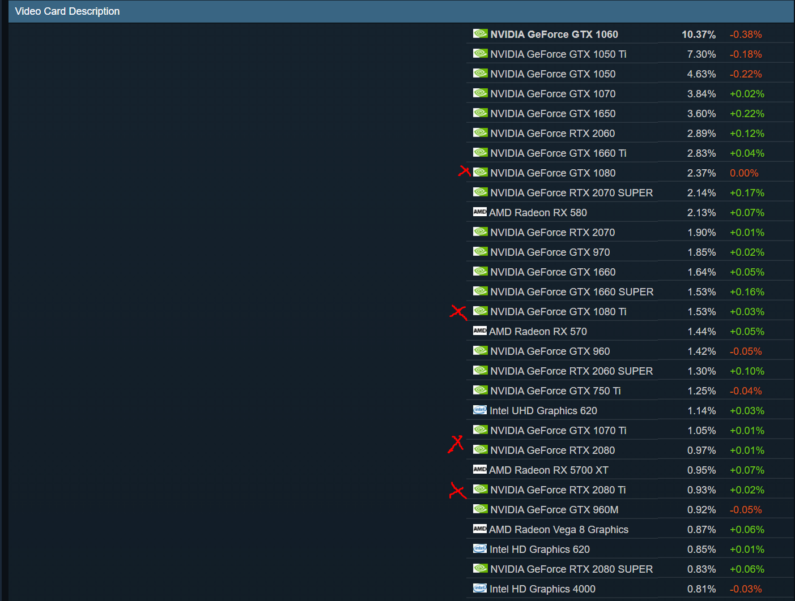Image resolution: width=795 pixels, height=601 pixels.
Task: Click the -0.03% change for HD Graphics 4000
Action: (x=746, y=589)
